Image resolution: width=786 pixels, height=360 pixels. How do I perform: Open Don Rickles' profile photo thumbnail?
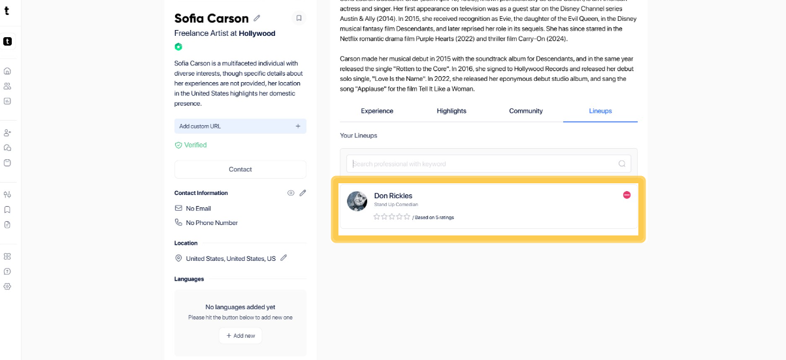pos(357,201)
